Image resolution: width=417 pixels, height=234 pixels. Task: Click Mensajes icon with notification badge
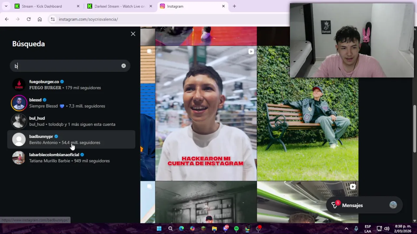(335, 205)
